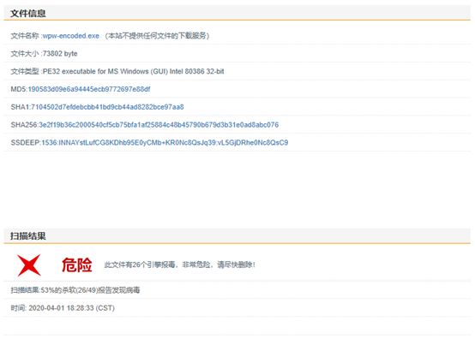Click the SHA1 hash value link
The image size is (475, 339).
point(107,107)
